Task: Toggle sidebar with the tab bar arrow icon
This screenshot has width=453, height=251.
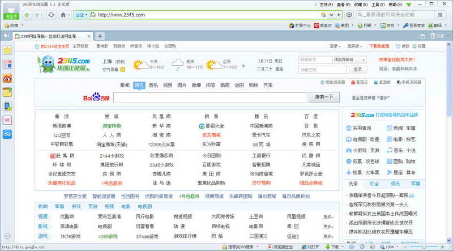Action: [6, 36]
